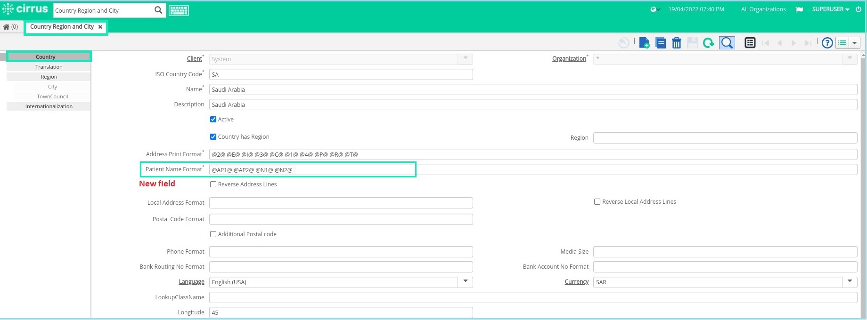Click the Name field with Saudi Arabia
867x320 pixels.
533,89
